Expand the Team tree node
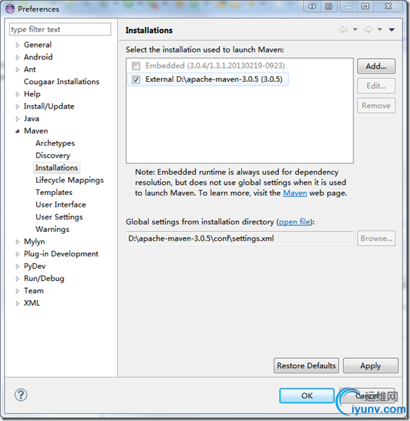This screenshot has height=421, width=410. tap(17, 291)
